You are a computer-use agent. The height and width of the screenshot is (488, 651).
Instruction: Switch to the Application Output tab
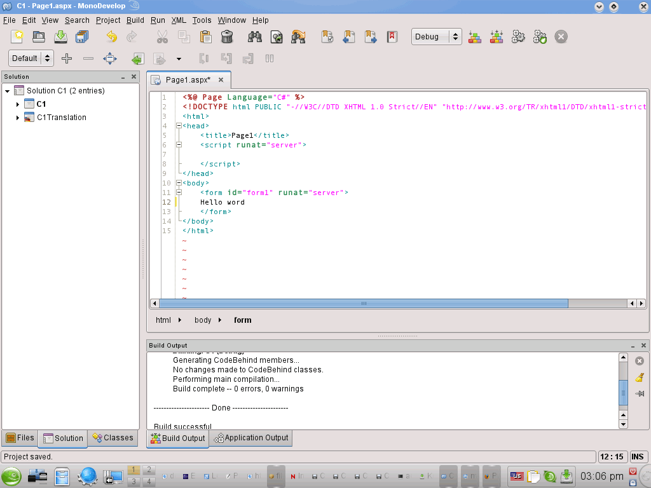[x=252, y=438]
